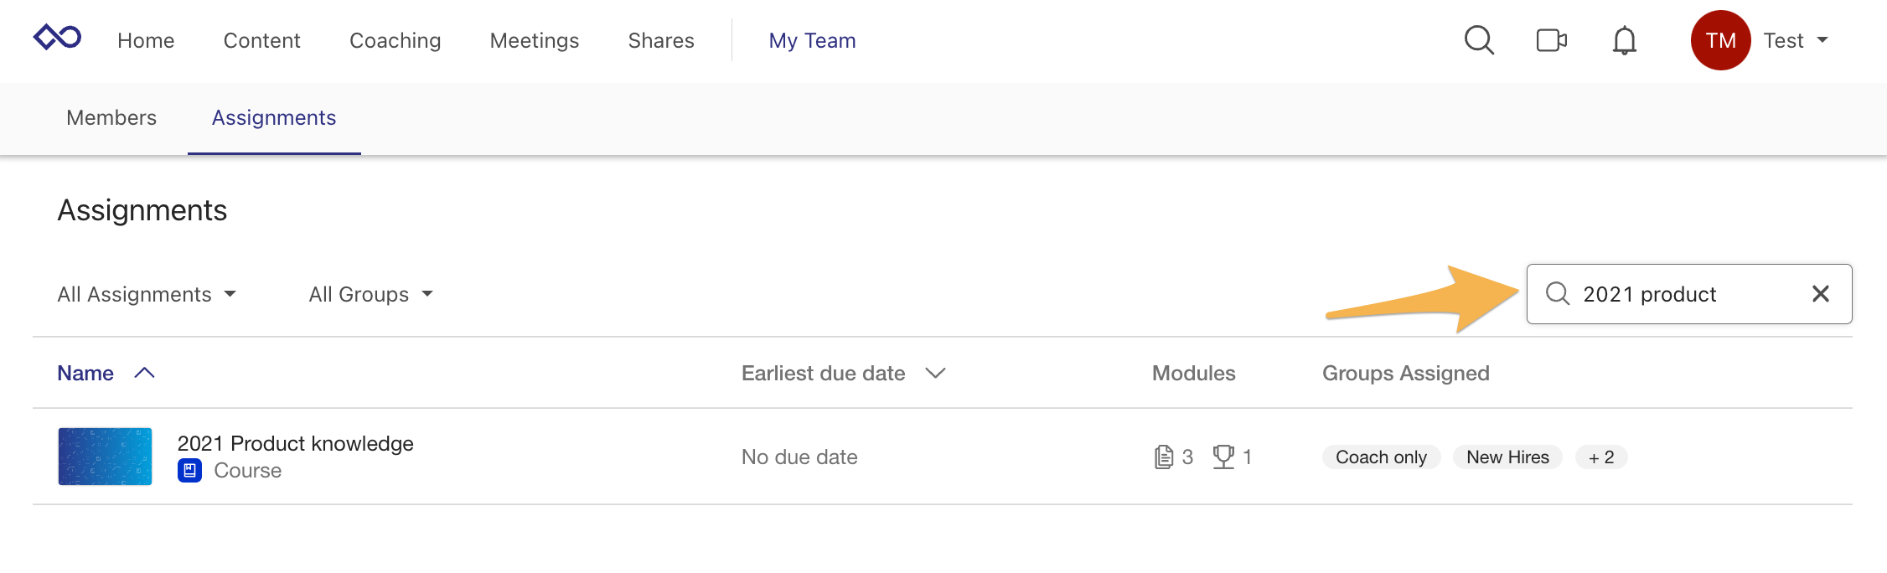Switch to the Members tab

pyautogui.click(x=111, y=118)
